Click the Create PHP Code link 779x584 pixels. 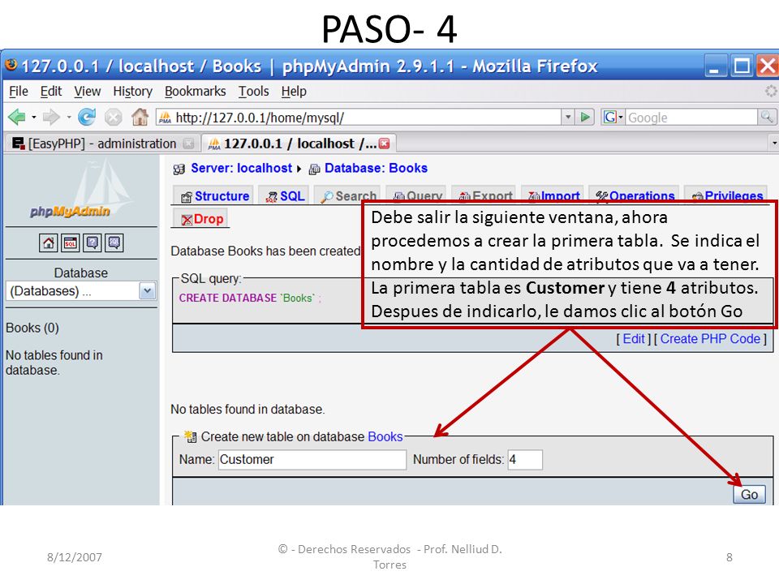tap(710, 339)
